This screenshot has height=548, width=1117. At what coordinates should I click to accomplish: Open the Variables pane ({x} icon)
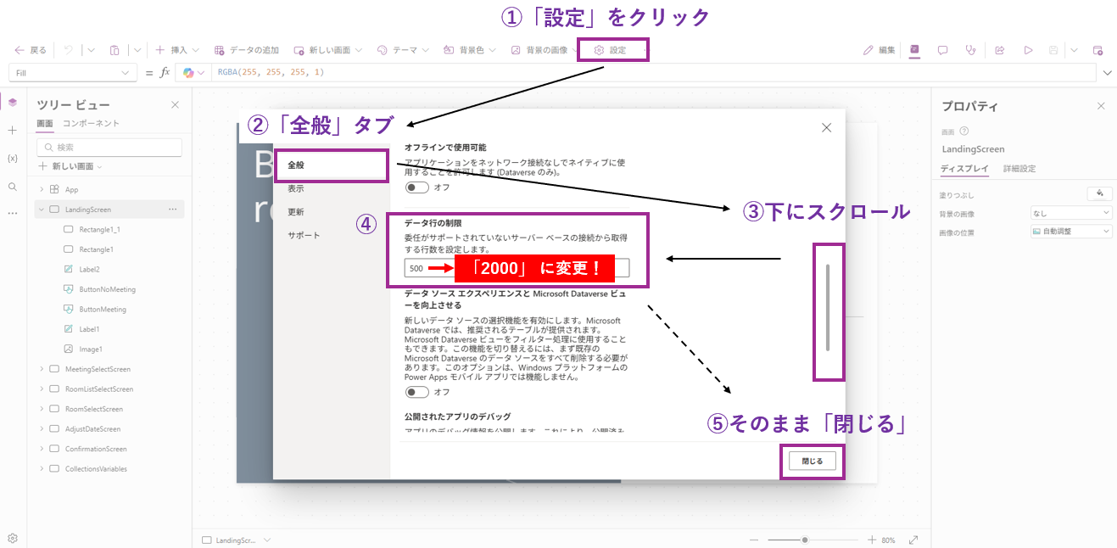11,158
